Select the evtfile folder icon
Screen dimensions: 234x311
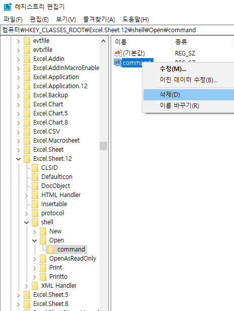[27, 41]
